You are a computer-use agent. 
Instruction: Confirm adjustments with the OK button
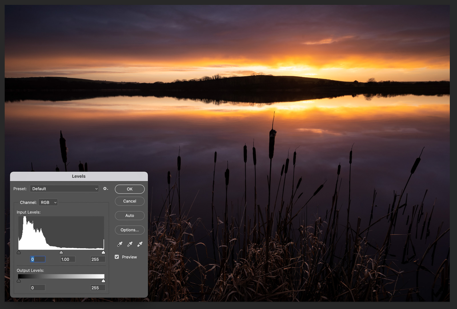coord(129,189)
